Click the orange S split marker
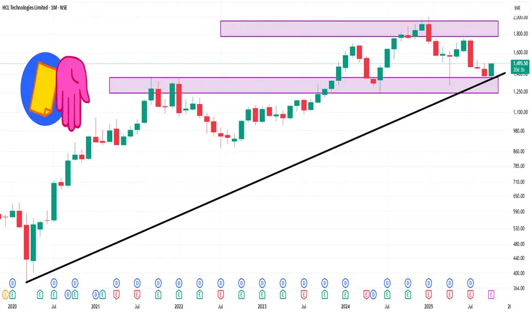The width and height of the screenshot is (531, 313). pos(6,294)
